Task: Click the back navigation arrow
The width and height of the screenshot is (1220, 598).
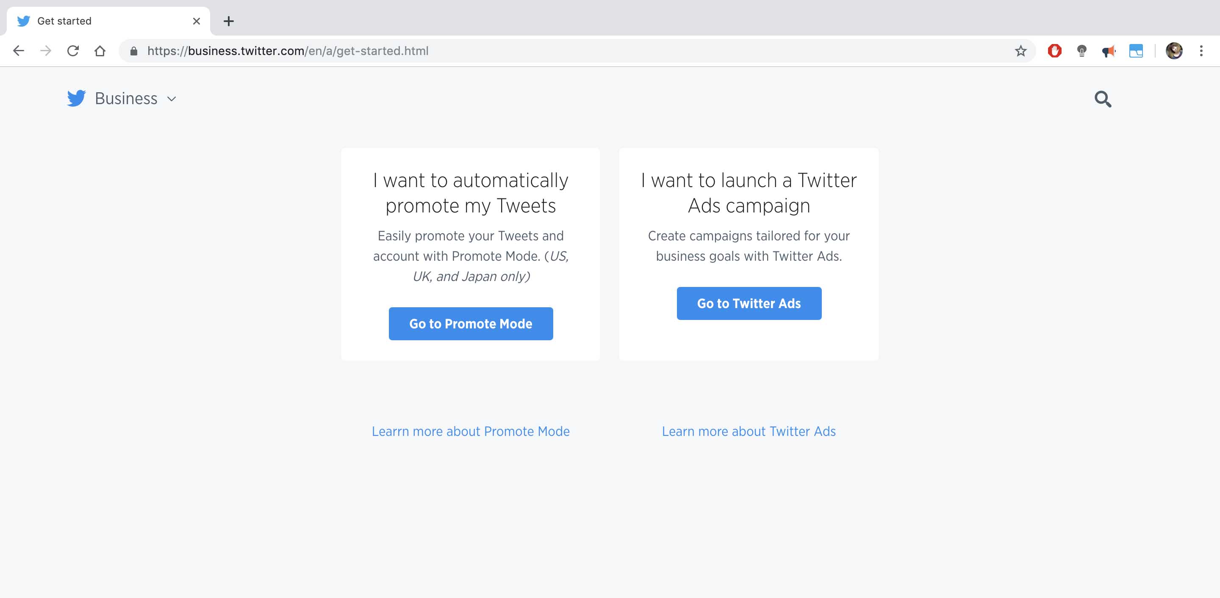Action: (19, 51)
